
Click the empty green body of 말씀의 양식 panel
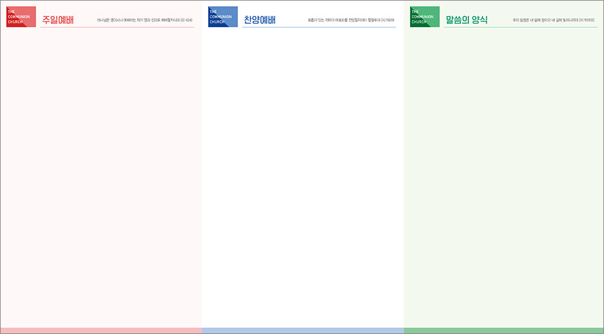504,175
